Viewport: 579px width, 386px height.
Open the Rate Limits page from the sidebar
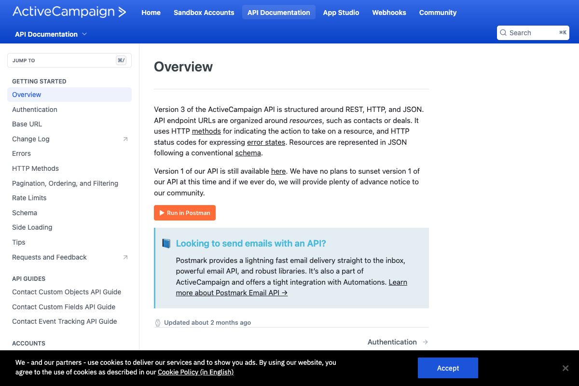(29, 198)
